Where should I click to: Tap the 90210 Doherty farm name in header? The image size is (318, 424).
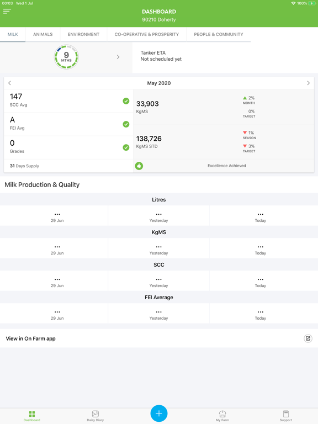click(159, 20)
